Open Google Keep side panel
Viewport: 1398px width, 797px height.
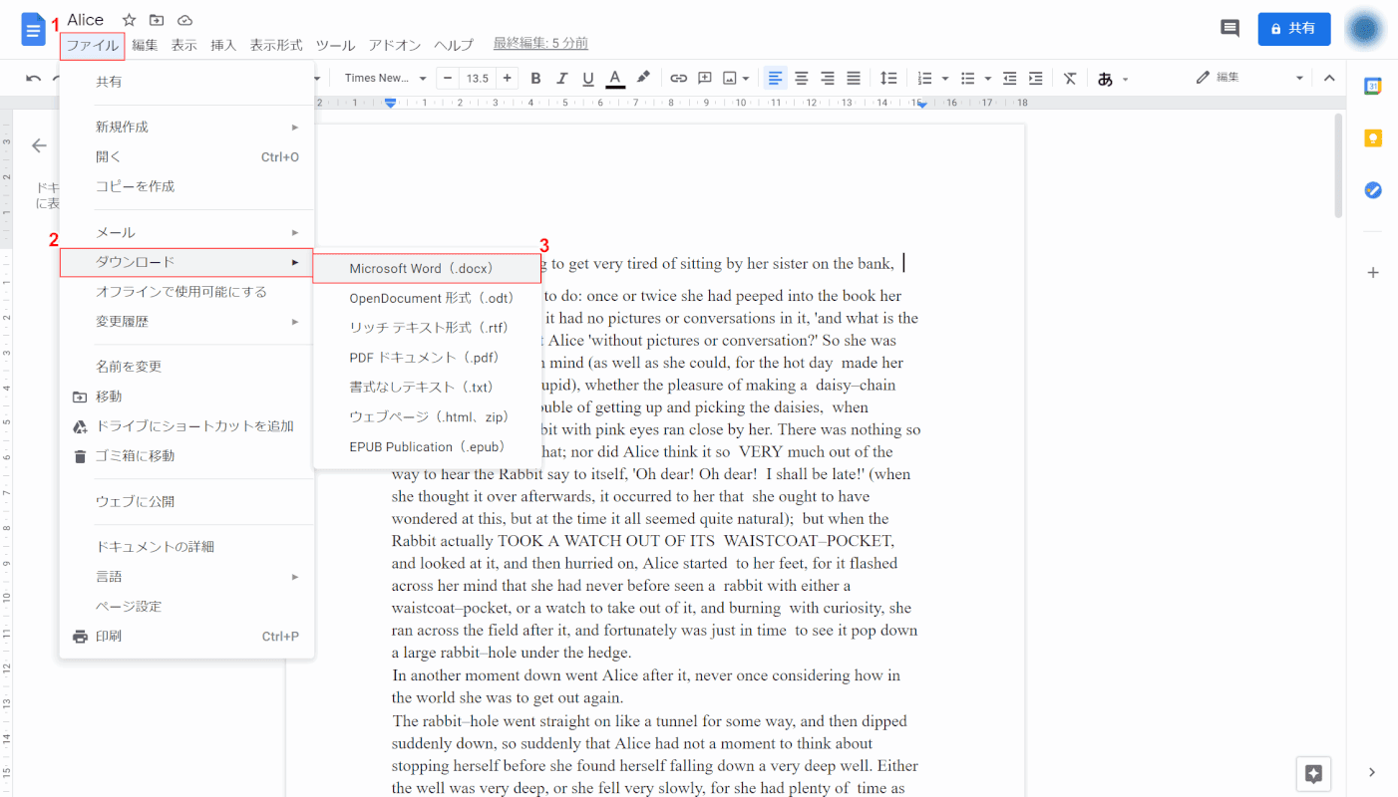point(1373,138)
